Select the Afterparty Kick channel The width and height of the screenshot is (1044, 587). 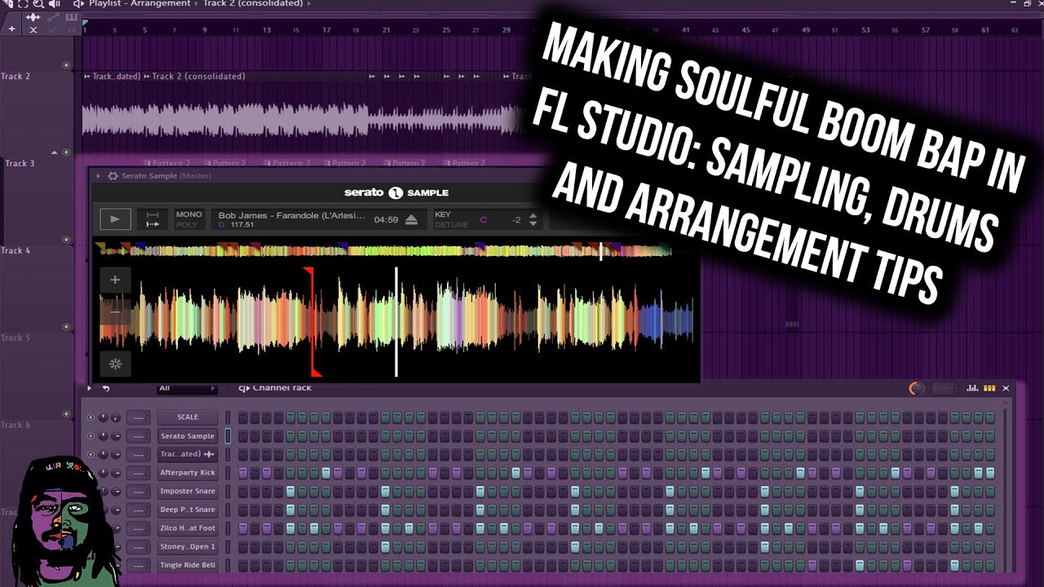coord(188,473)
